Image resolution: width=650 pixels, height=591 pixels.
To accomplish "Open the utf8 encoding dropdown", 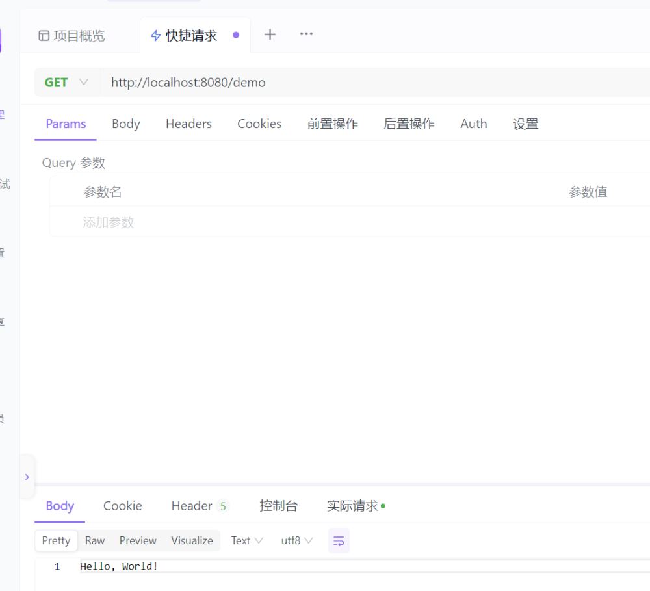I will click(297, 540).
